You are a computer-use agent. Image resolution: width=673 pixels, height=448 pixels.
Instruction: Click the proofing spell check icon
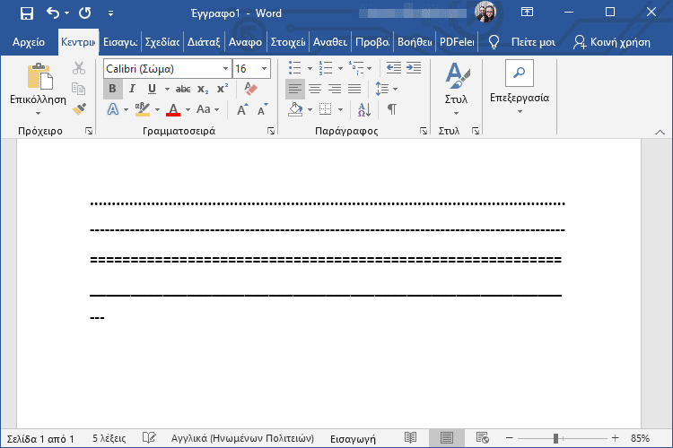point(149,438)
